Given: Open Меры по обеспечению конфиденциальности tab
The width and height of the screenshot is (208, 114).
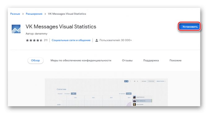Looking at the screenshot, I should point(81,60).
